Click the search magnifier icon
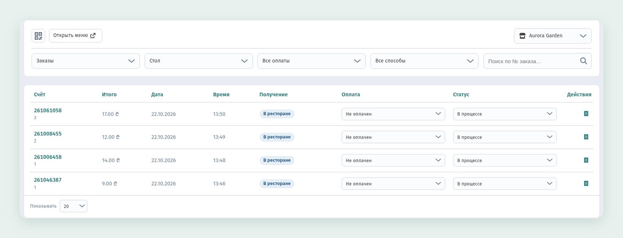 584,61
